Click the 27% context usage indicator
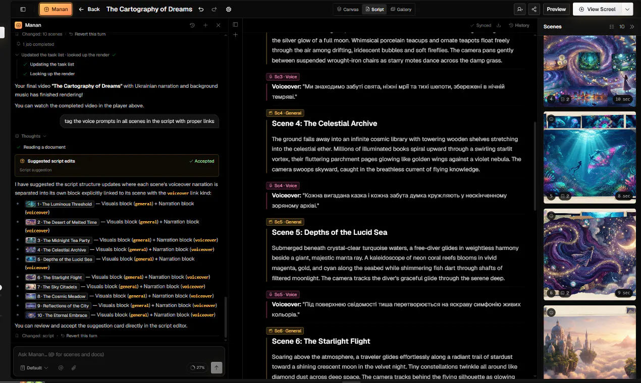 tap(197, 368)
